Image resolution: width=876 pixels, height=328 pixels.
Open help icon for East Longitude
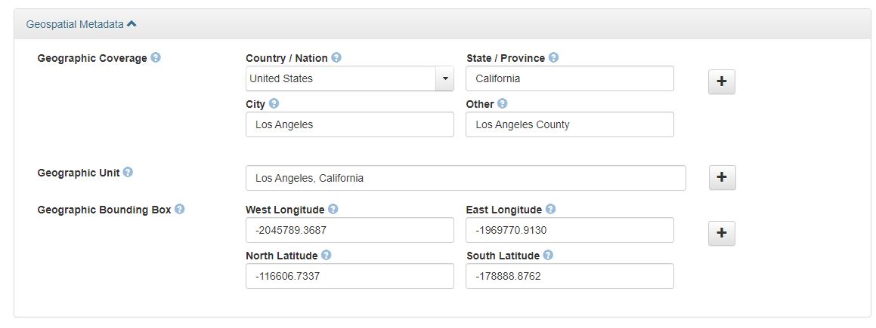(550, 210)
